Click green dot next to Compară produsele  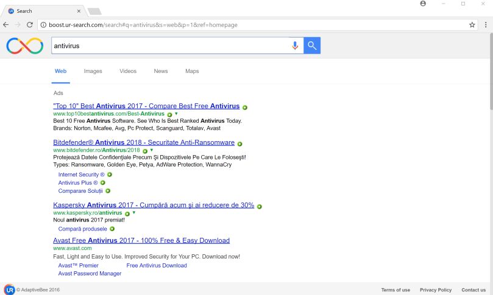point(112,229)
